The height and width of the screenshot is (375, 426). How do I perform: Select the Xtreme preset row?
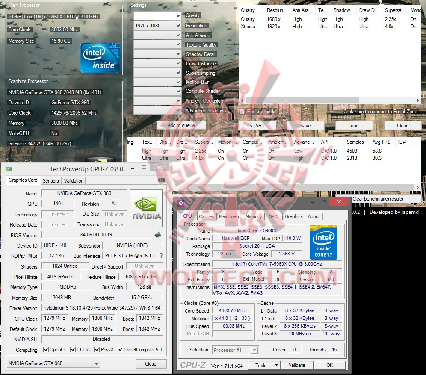pos(330,27)
